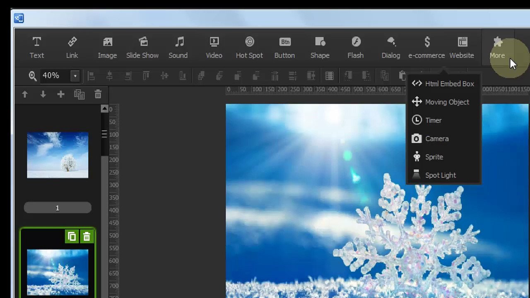
Task: Insert a Website element
Action: coord(462,48)
